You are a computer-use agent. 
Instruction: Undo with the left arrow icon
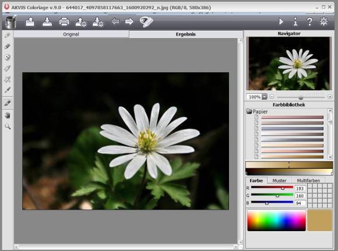(115, 22)
